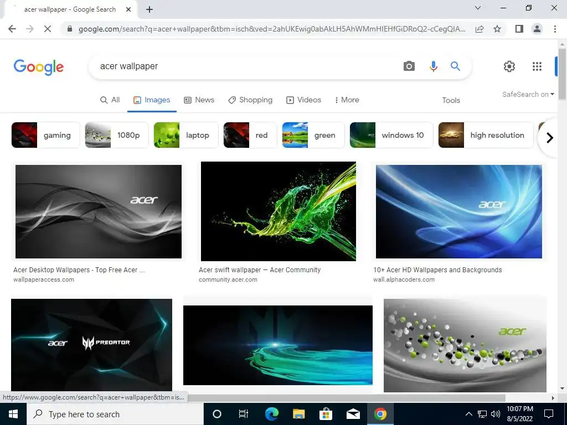Open Task View on the taskbar
Viewport: 567px width, 425px height.
tap(244, 414)
